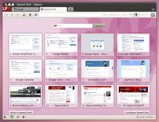
Task: Go back with the Back arrow
Action: pos(7,15)
